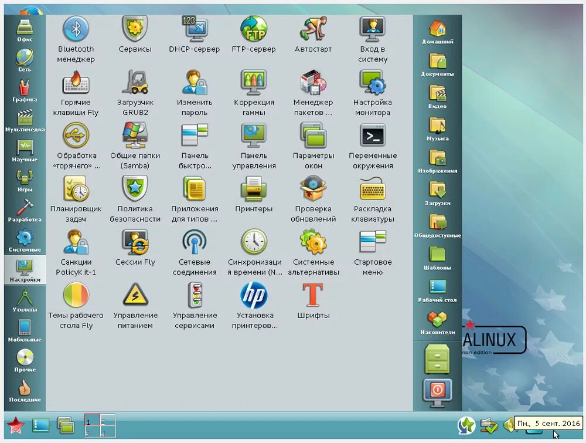Launch Системные альтернативы

pyautogui.click(x=313, y=252)
